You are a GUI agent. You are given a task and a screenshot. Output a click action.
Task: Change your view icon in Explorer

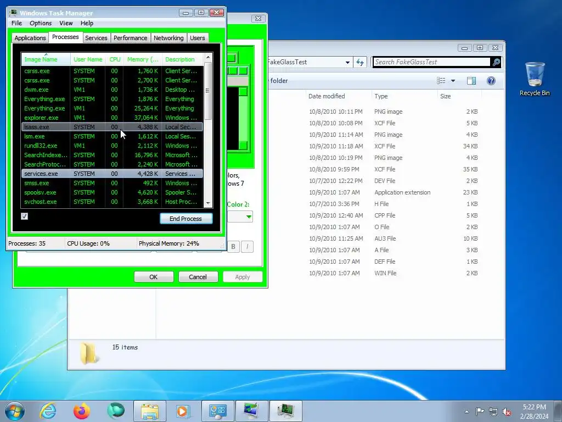tap(441, 81)
